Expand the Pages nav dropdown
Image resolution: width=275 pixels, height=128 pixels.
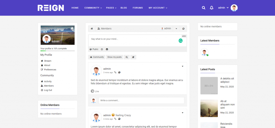(111, 8)
